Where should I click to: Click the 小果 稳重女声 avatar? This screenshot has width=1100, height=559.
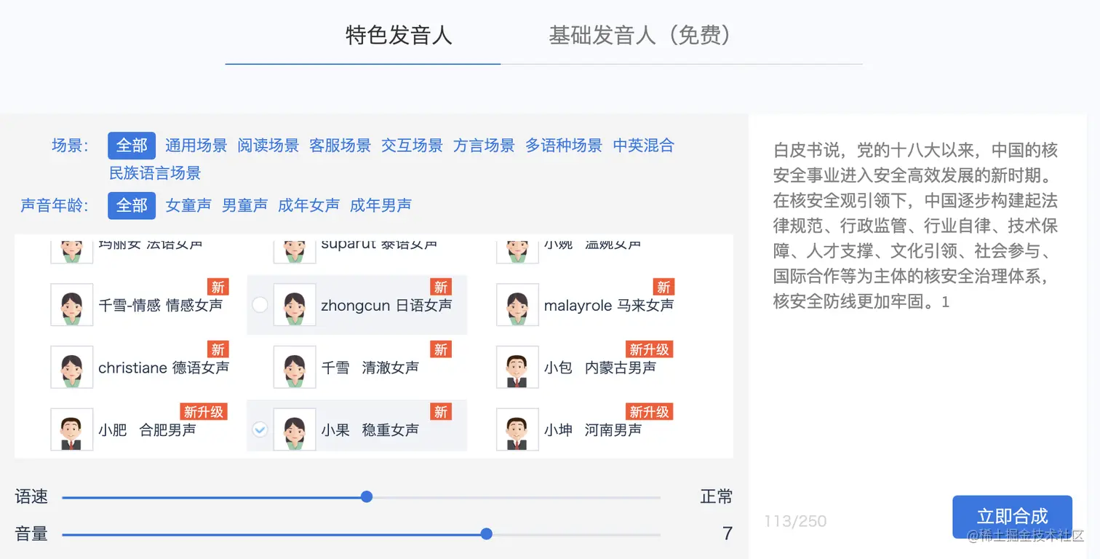295,429
